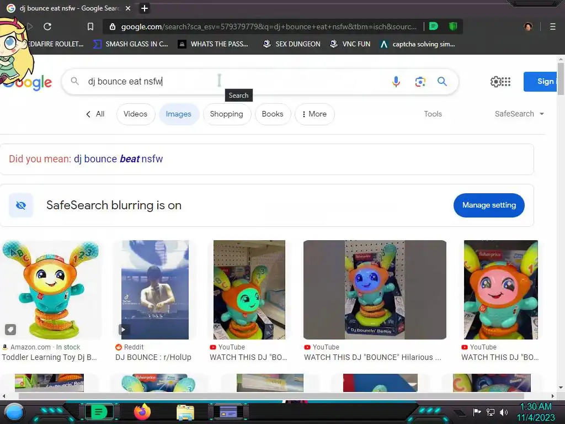Expand the SafeSearch dropdown
This screenshot has width=565, height=424.
click(519, 114)
